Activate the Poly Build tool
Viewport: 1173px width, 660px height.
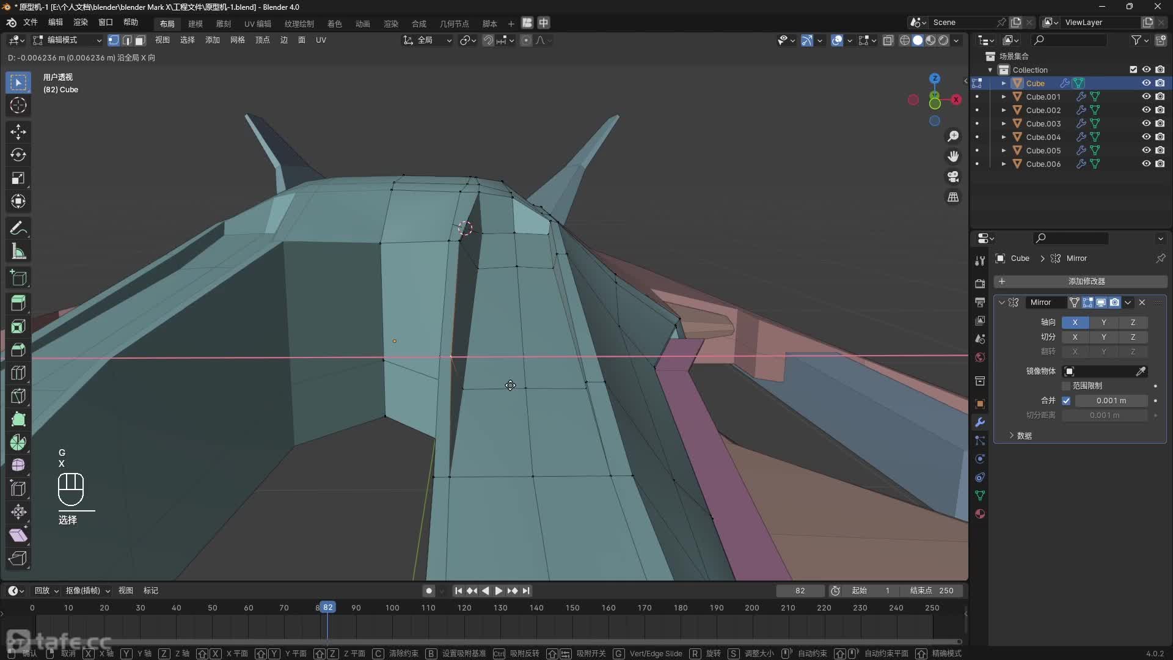tap(18, 419)
